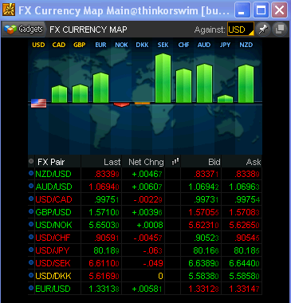Select the AUD/USD pair
The height and width of the screenshot is (303, 291).
(53, 187)
